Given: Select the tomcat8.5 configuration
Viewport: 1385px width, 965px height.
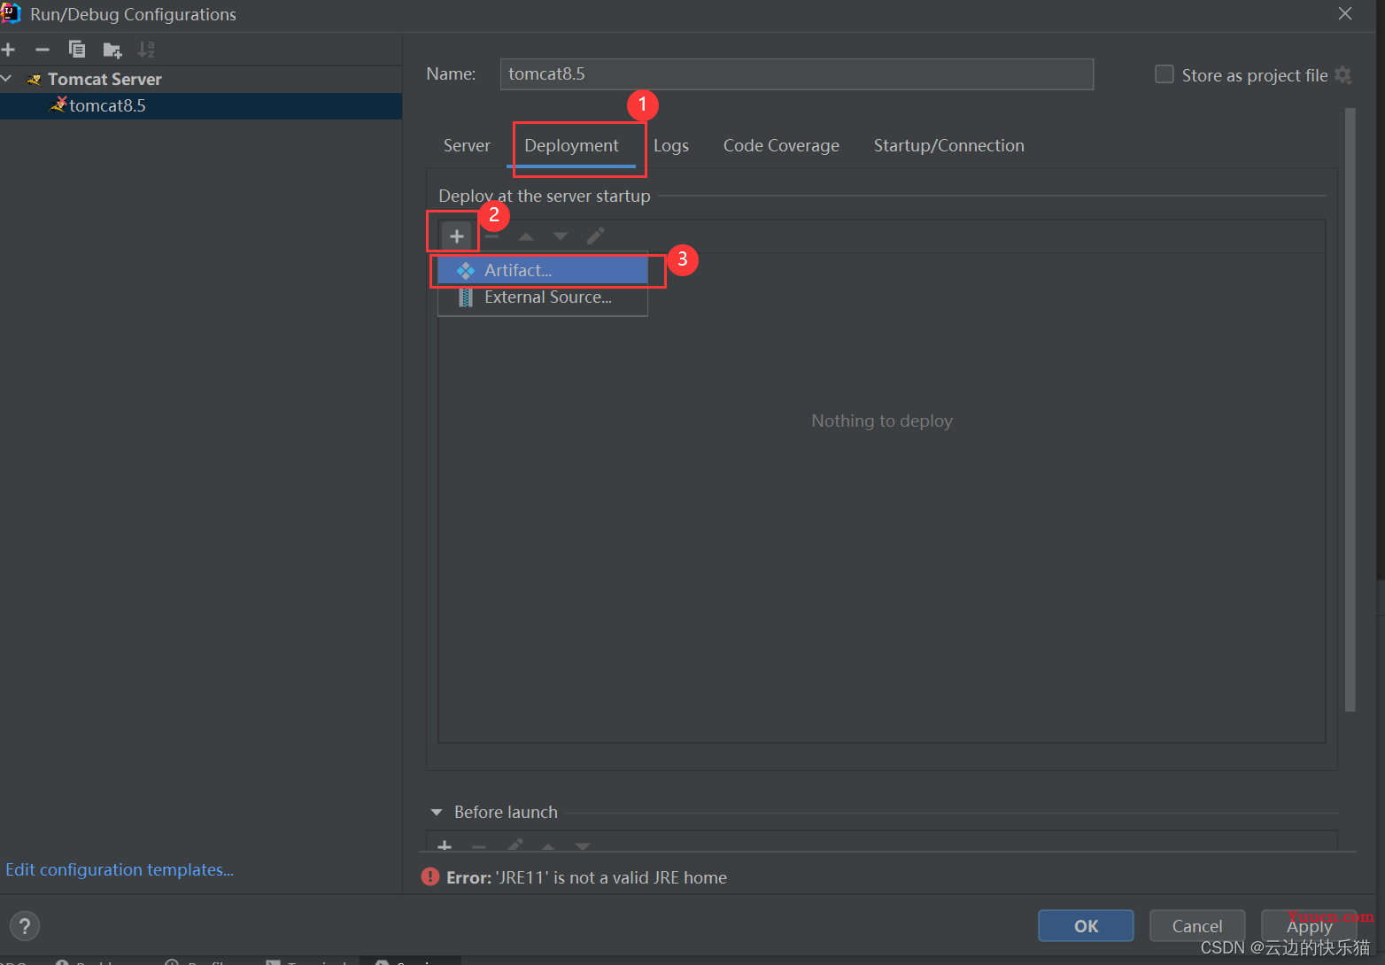Looking at the screenshot, I should tap(201, 105).
